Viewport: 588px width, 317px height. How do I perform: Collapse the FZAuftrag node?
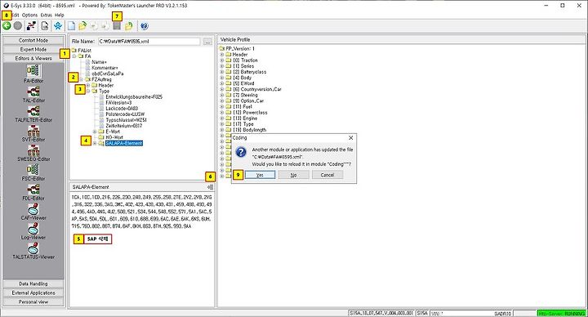tap(82, 79)
